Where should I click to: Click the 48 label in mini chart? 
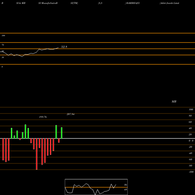(x=126, y=190)
